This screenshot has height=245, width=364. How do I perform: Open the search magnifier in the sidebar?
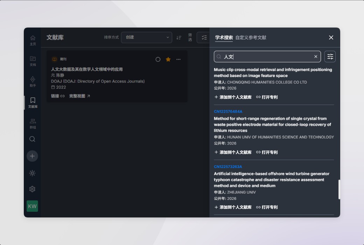(x=32, y=139)
